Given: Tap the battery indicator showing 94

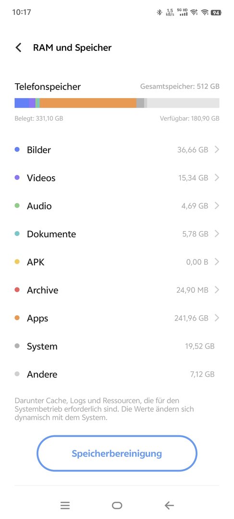Looking at the screenshot, I should [216, 12].
